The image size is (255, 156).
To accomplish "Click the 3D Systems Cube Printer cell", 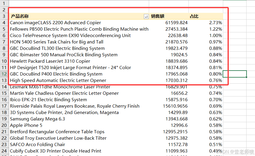I will 79,113.
